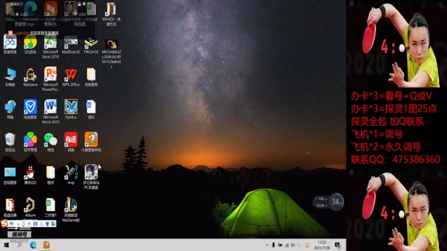Open the 软件管理 shortcut

click(x=30, y=142)
